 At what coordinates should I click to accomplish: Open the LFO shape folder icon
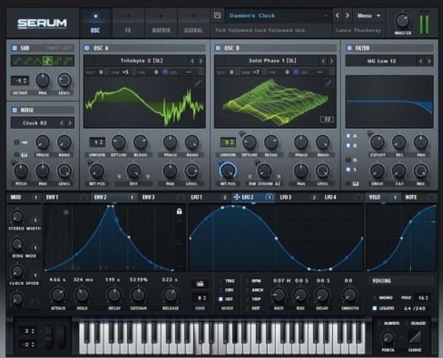(x=200, y=283)
